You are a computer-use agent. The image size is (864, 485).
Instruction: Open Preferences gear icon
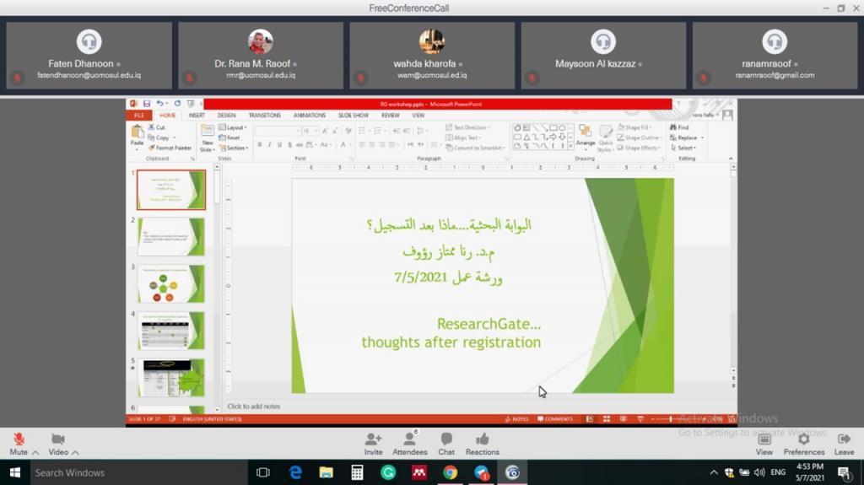(803, 439)
